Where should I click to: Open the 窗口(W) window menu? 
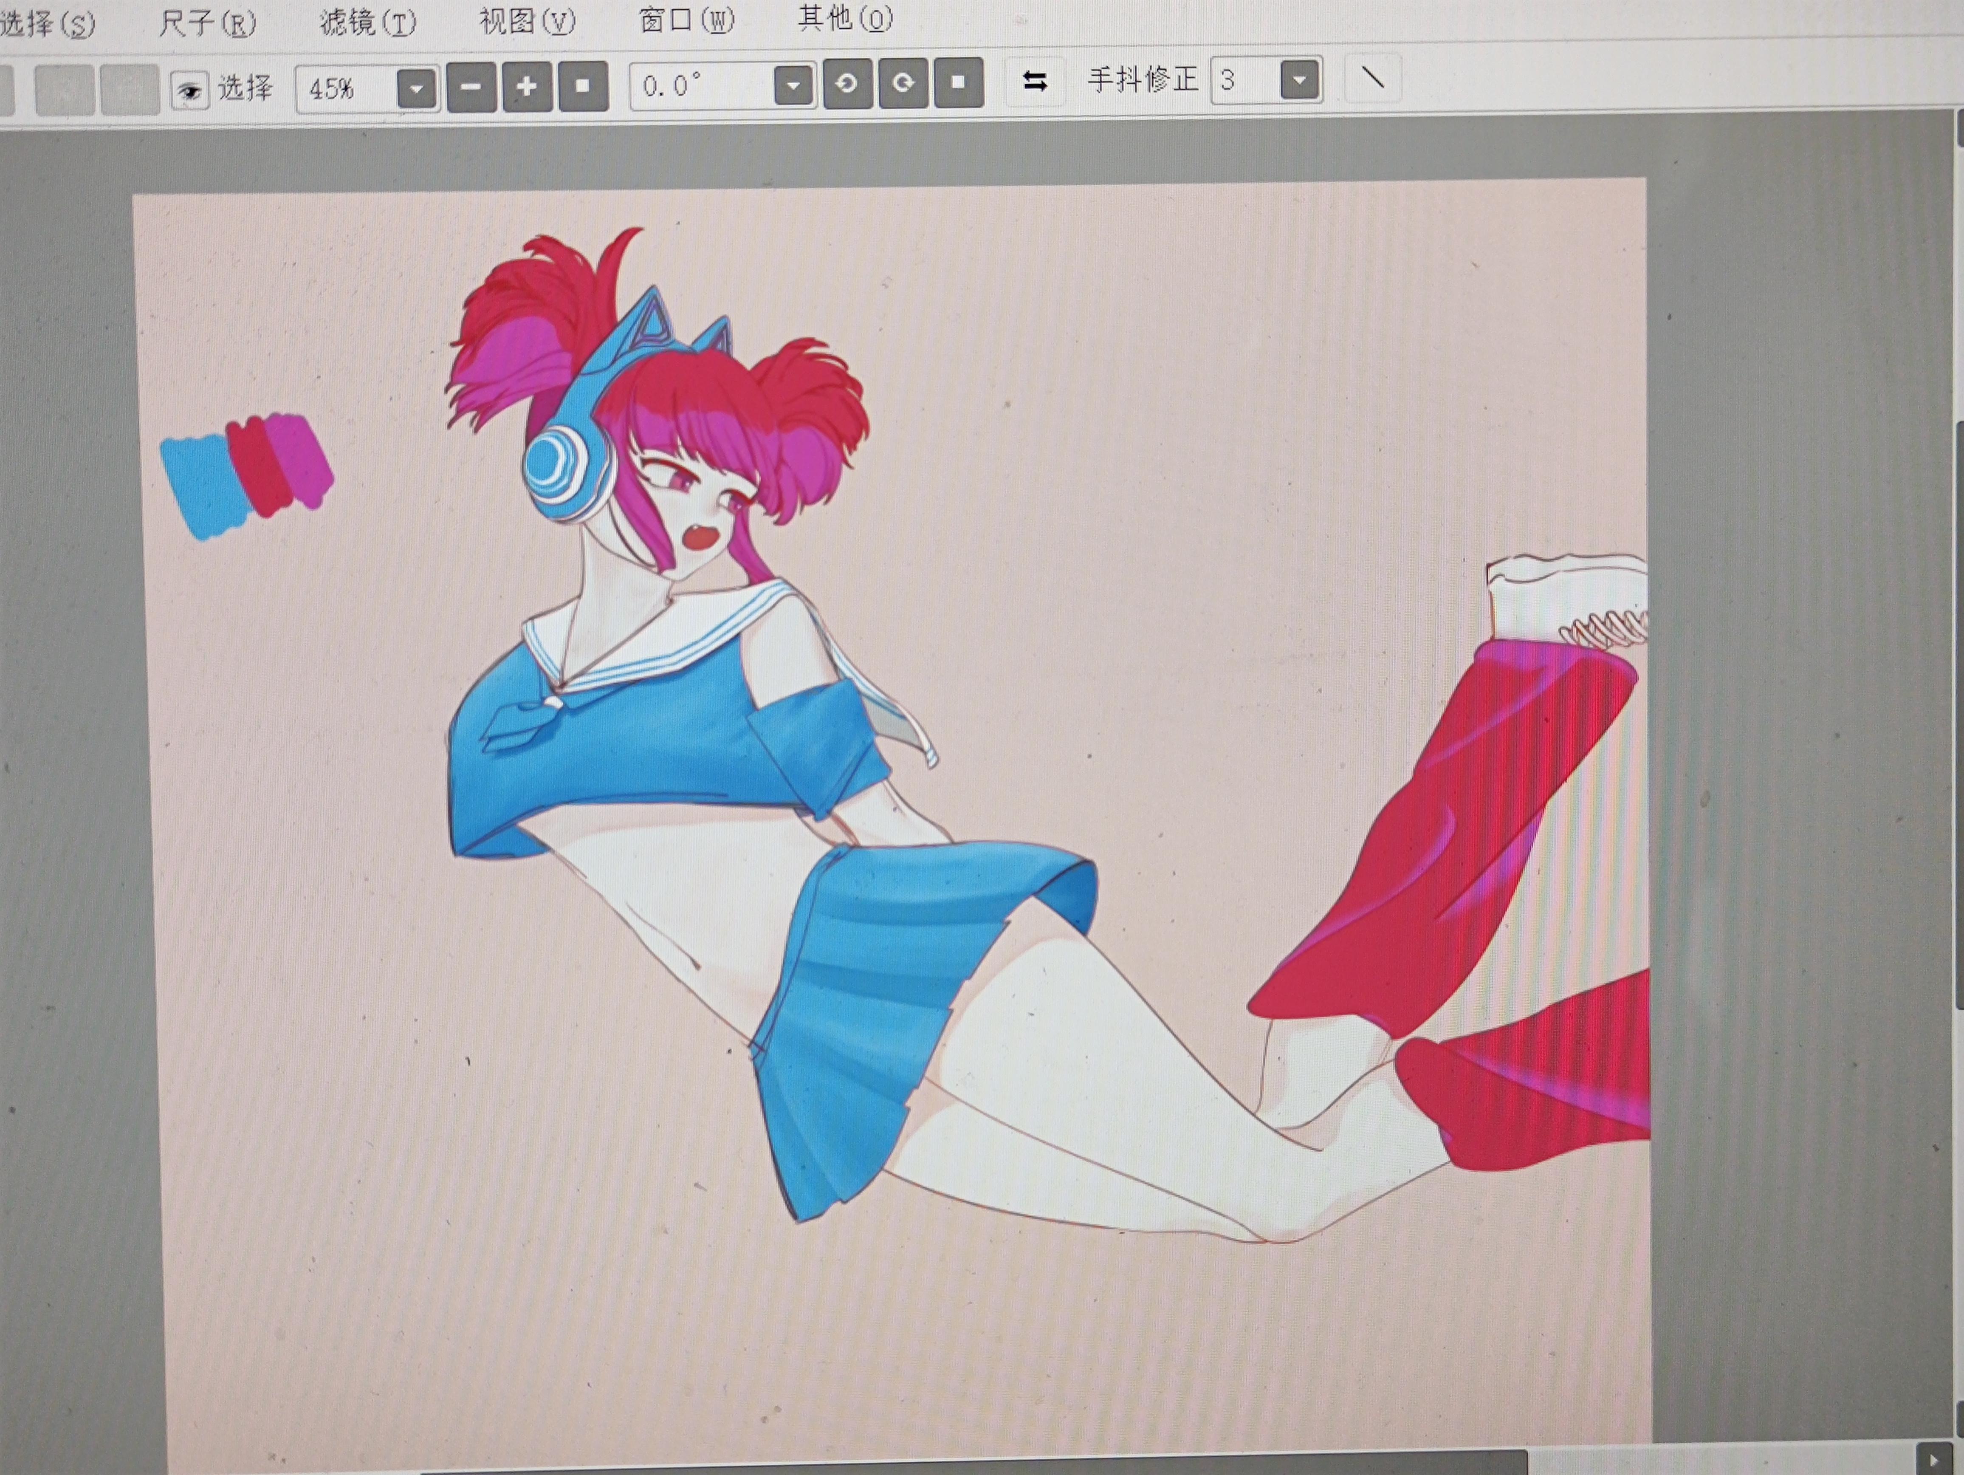pyautogui.click(x=686, y=20)
